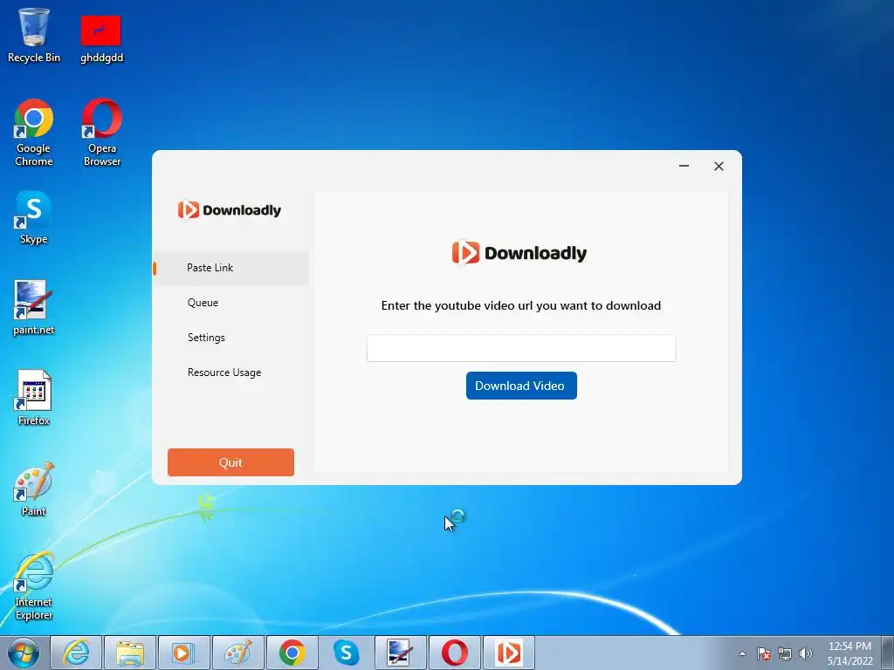894x670 pixels.
Task: Launch Google Chrome from desktop shortcut
Action: pos(34,133)
